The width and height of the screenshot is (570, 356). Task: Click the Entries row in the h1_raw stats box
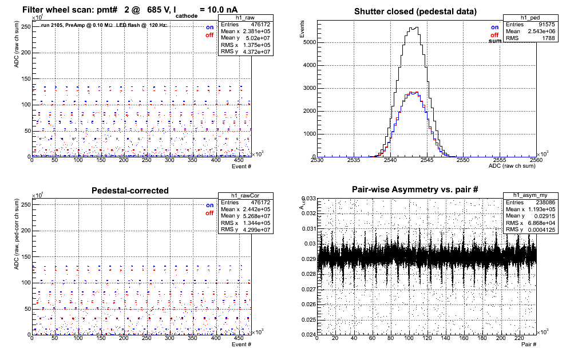point(246,25)
